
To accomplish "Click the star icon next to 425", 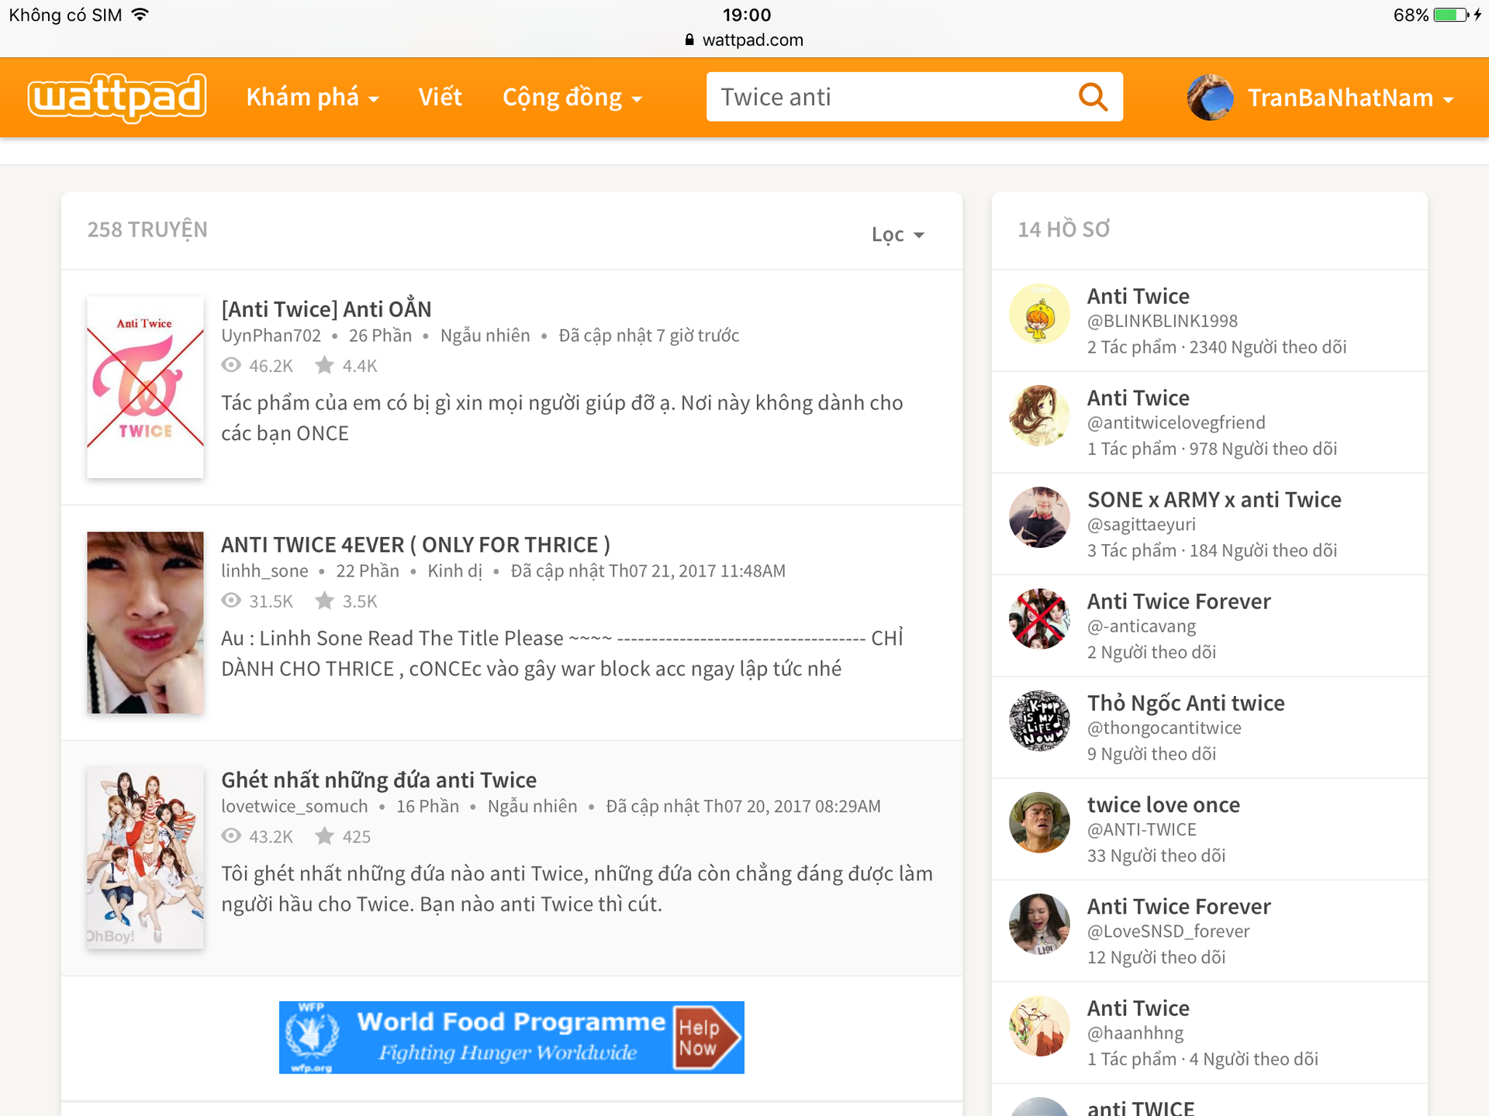I will point(325,836).
